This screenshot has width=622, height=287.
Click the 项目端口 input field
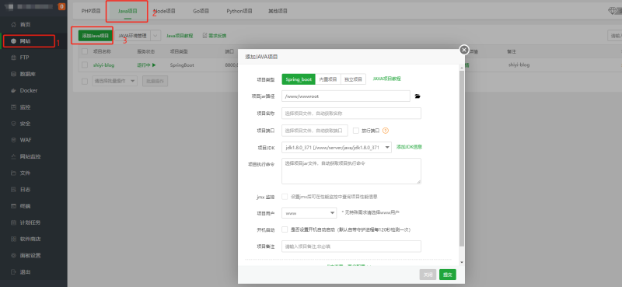click(x=315, y=131)
